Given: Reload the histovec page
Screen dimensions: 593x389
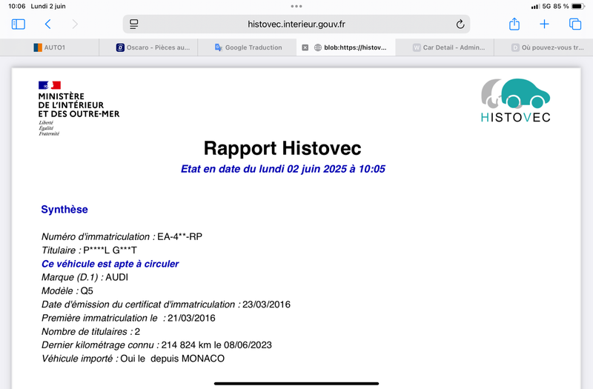Looking at the screenshot, I should coord(460,24).
